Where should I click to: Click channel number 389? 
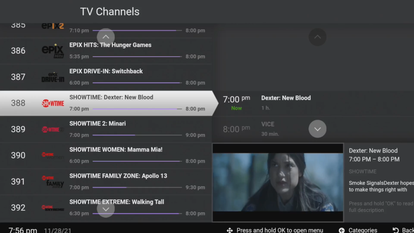coord(18,129)
